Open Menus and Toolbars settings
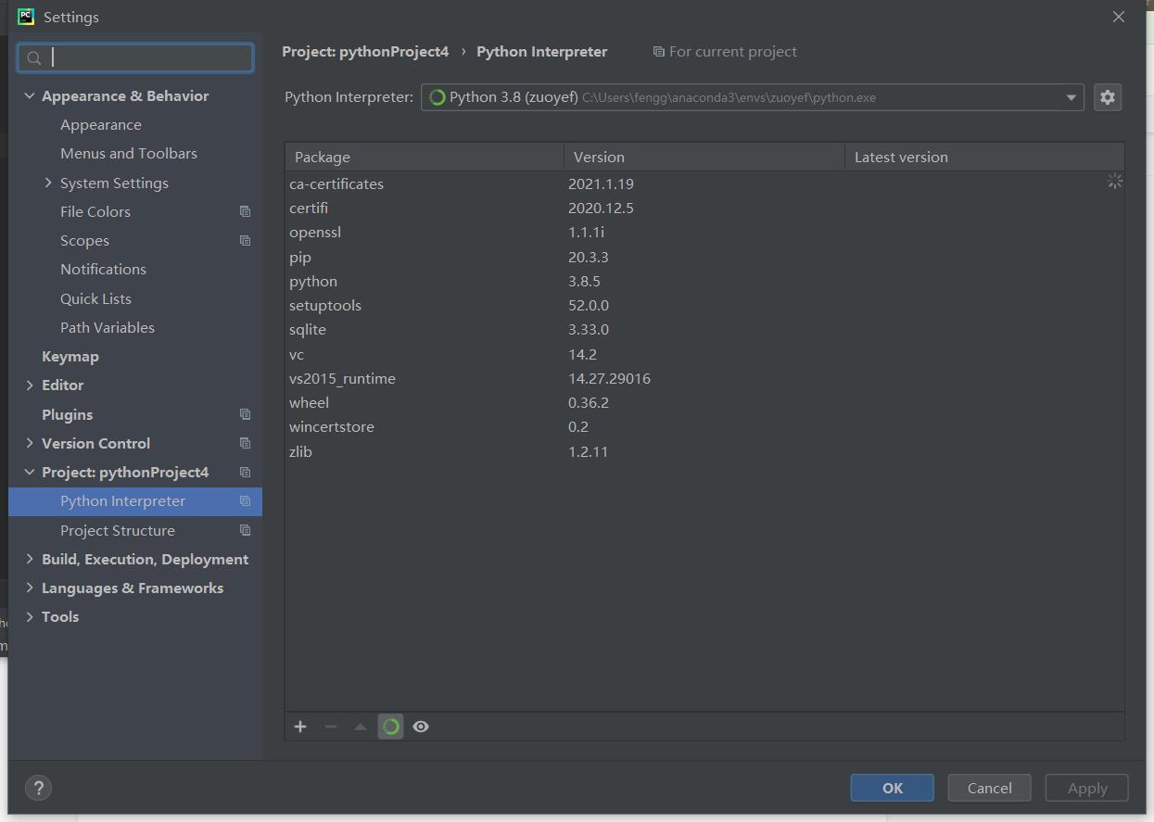The width and height of the screenshot is (1154, 822). pos(129,153)
